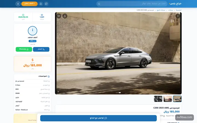Click the search magnifier icon
197x123 pixels.
[99, 4]
